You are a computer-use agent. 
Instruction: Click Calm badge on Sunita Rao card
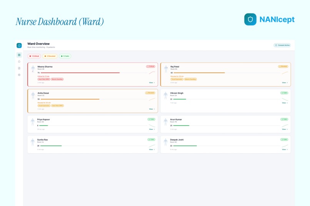point(152,140)
